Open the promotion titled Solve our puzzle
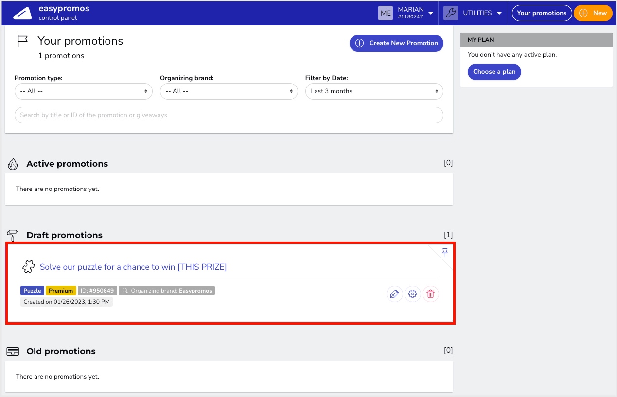This screenshot has height=397, width=617. click(x=133, y=267)
